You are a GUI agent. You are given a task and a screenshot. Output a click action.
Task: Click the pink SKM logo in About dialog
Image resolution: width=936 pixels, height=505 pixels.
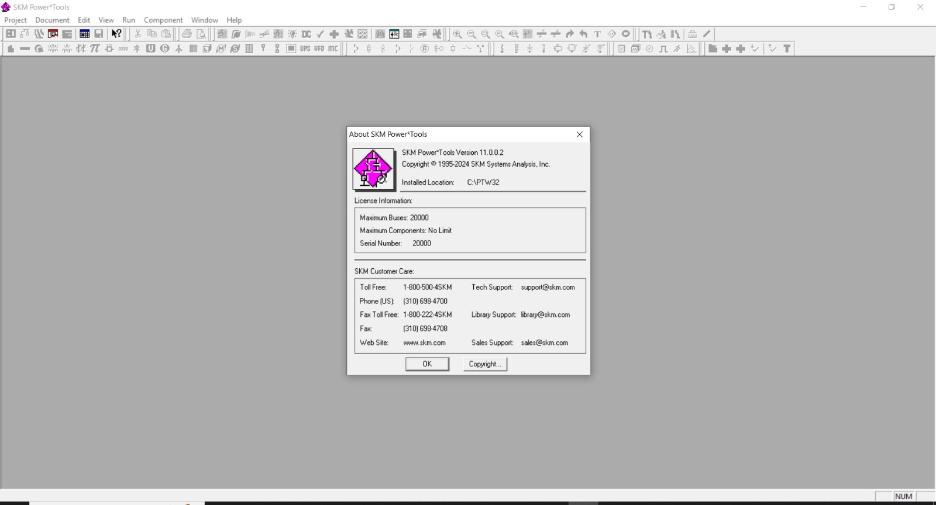(x=373, y=169)
